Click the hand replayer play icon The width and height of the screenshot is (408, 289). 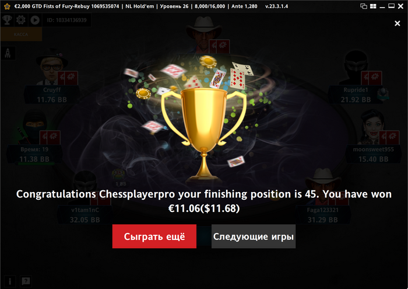coord(35,20)
